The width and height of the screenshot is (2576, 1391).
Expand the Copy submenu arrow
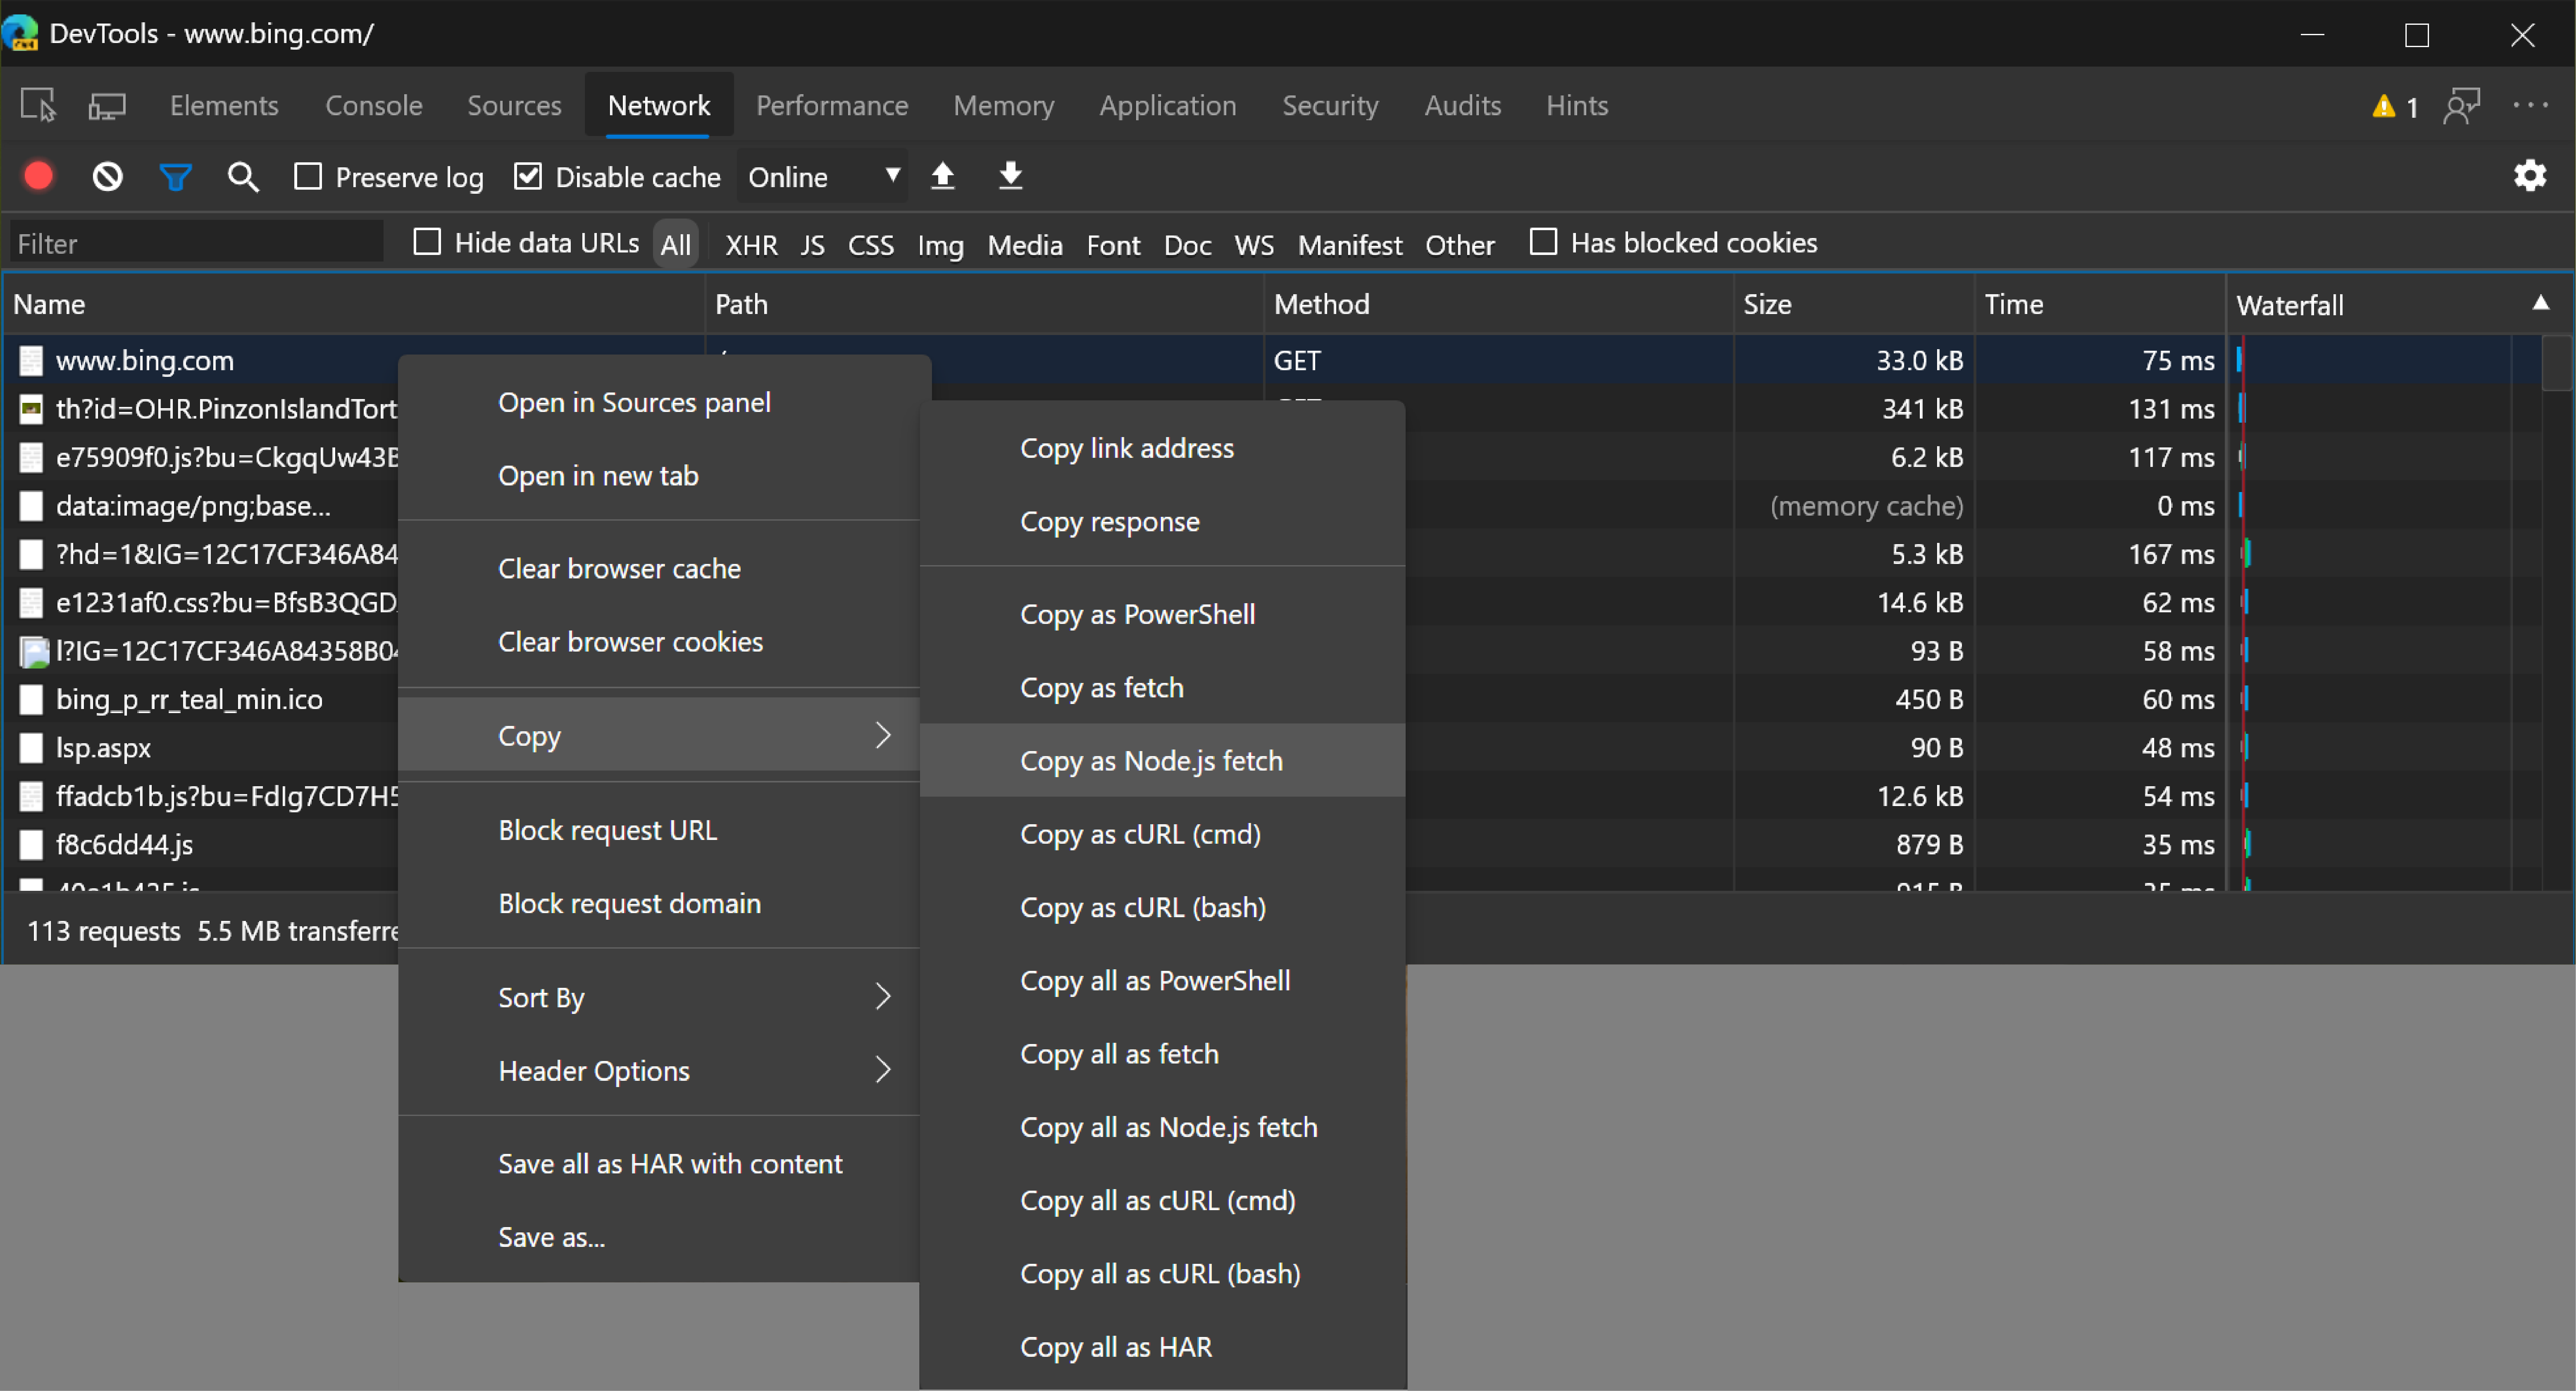[884, 735]
